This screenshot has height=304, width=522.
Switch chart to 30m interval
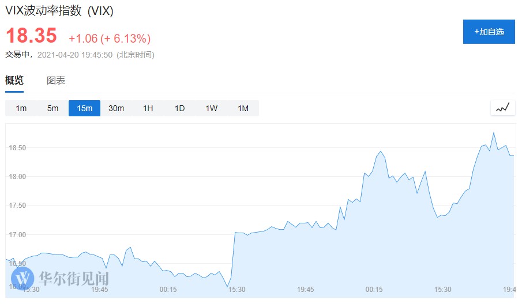coord(117,108)
